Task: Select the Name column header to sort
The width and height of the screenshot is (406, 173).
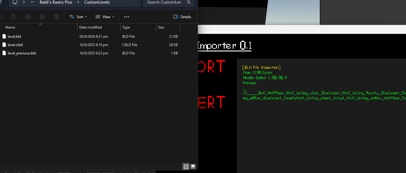Action: point(10,27)
